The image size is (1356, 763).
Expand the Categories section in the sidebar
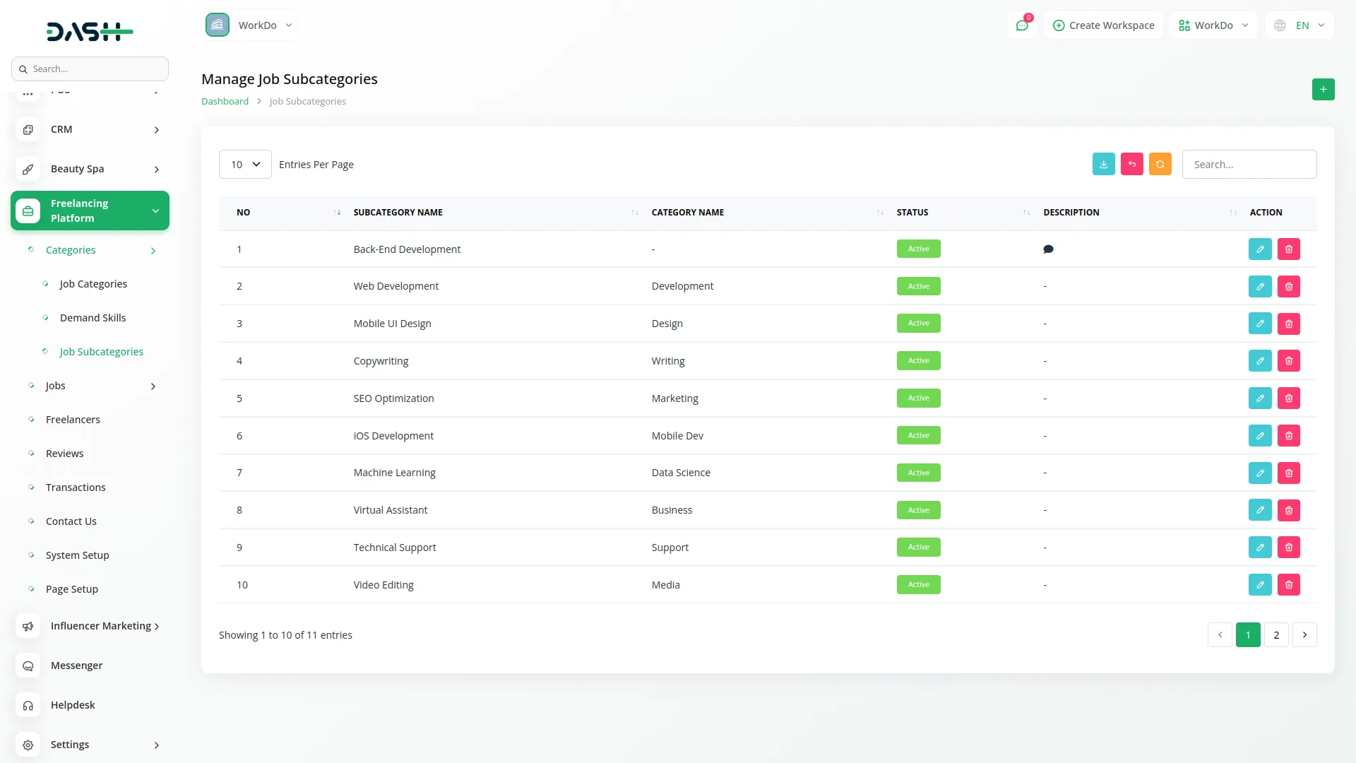click(71, 249)
